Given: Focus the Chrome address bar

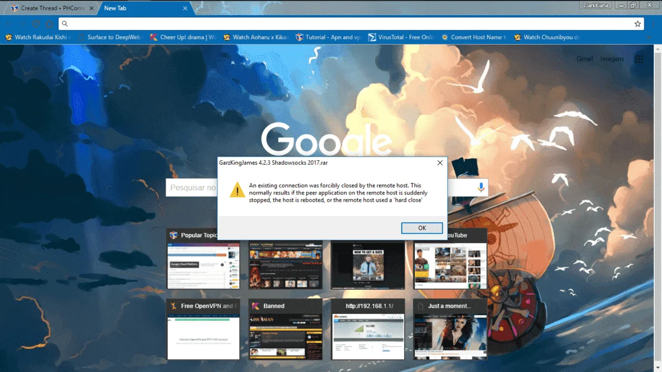Looking at the screenshot, I should click(351, 24).
